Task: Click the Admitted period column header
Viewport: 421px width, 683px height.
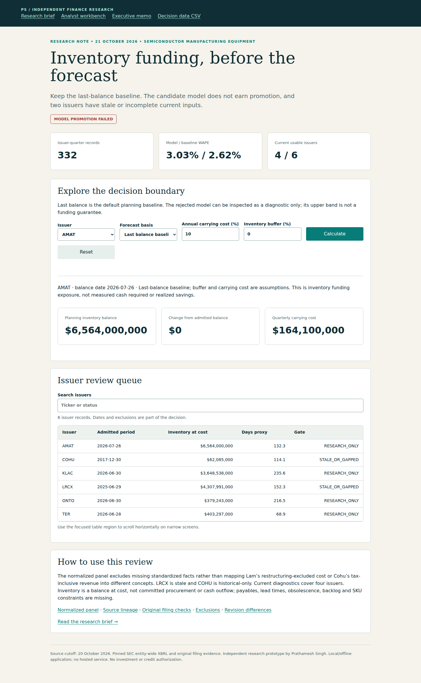Action: (116, 432)
